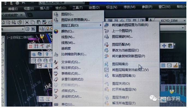Click the paste clipboard floating toolbar icon
The height and width of the screenshot is (108, 188).
pyautogui.click(x=170, y=46)
